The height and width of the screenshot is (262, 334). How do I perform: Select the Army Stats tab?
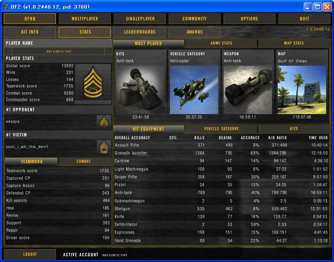(221, 43)
